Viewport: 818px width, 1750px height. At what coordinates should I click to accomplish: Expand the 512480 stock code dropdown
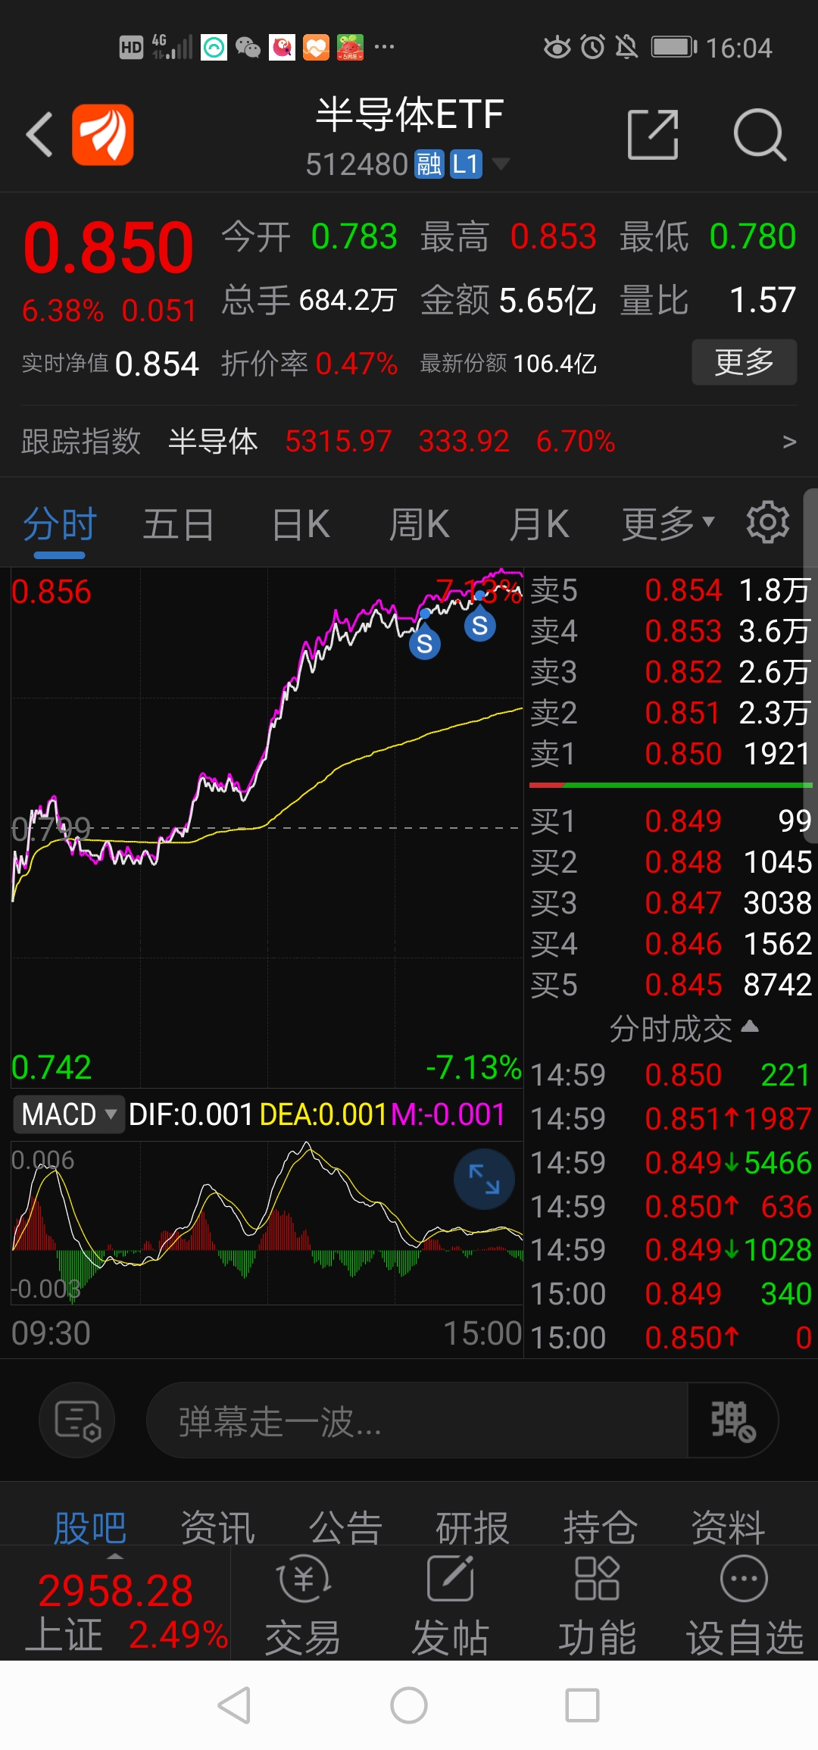click(x=501, y=164)
